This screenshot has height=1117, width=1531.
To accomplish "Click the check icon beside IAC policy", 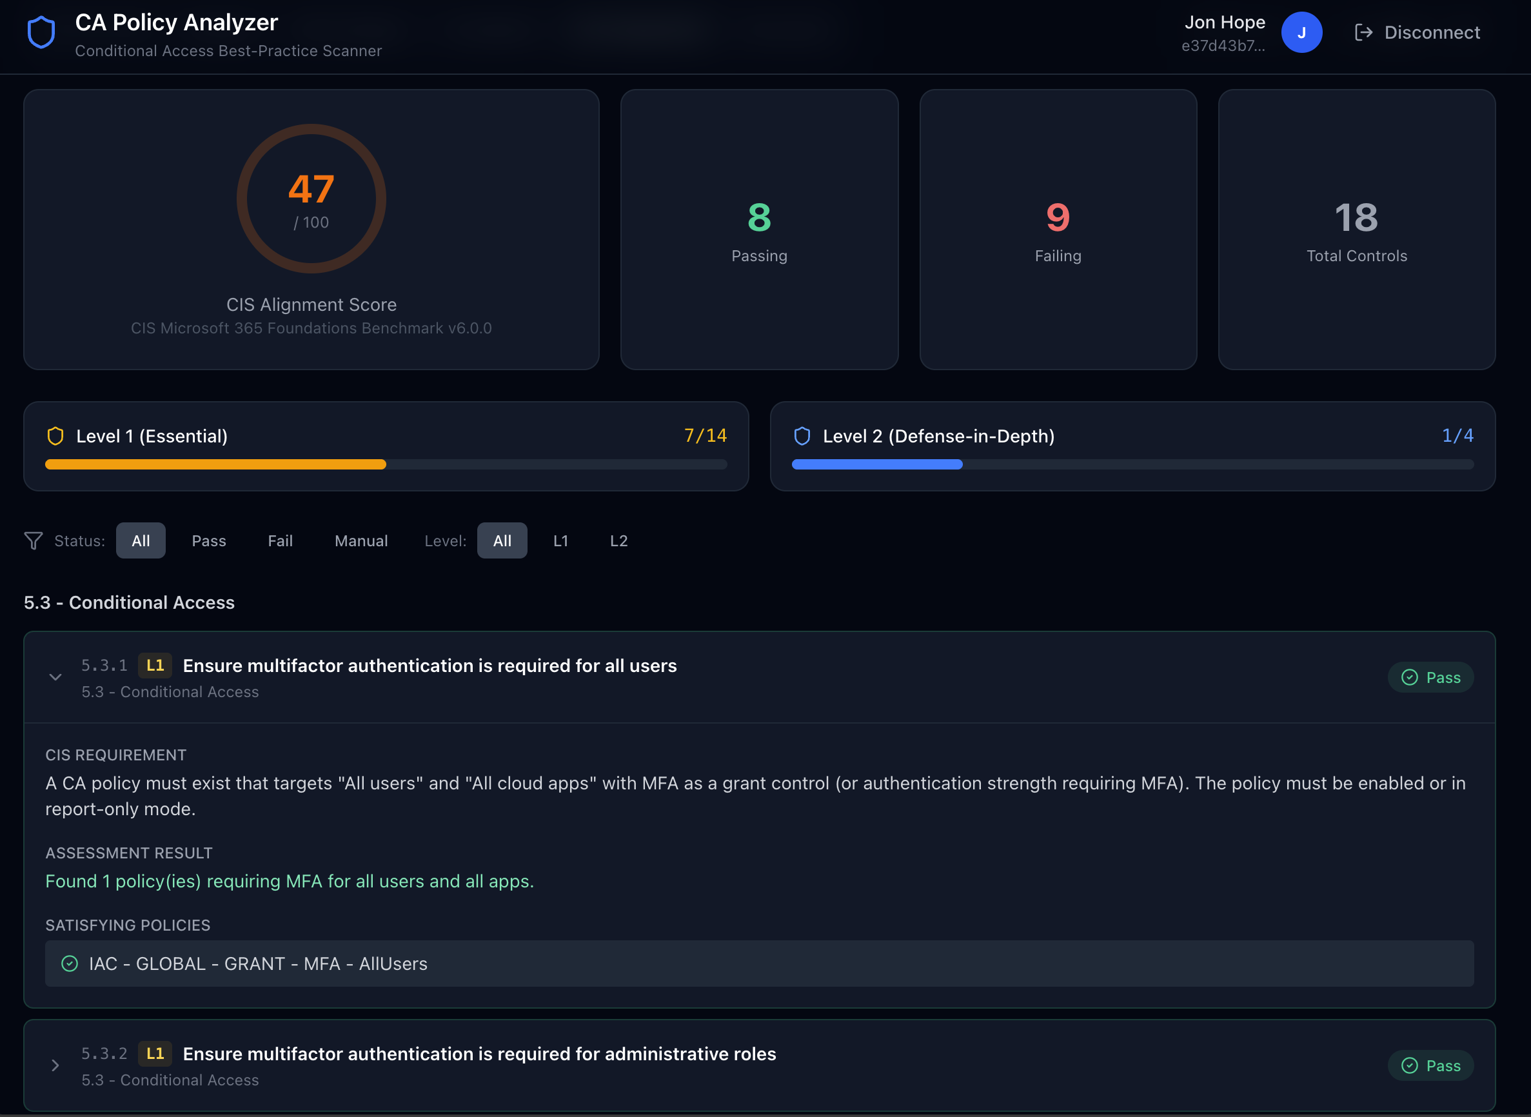I will (x=70, y=964).
